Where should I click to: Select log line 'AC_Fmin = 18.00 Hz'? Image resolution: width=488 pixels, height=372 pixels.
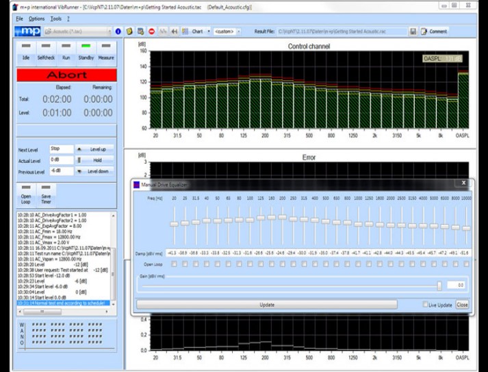click(44, 232)
